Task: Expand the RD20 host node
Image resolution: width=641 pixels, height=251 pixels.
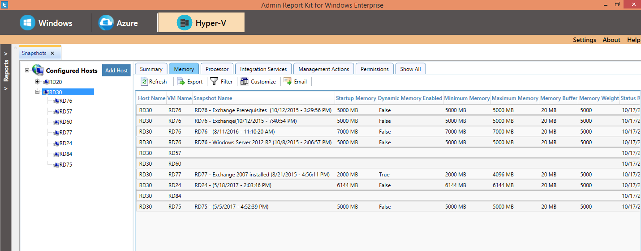Action: point(38,82)
